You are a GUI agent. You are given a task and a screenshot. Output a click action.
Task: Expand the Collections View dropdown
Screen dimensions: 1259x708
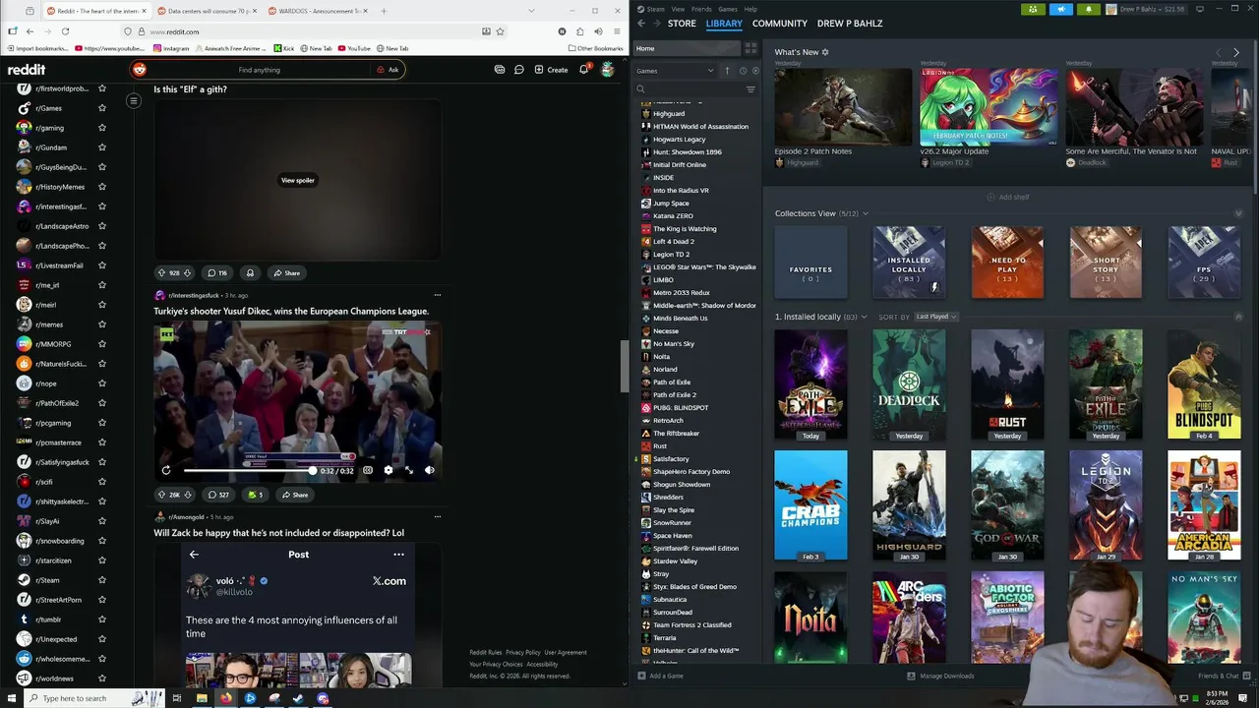866,213
